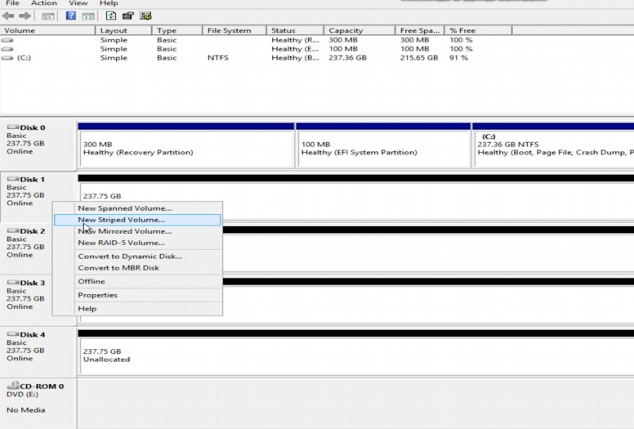This screenshot has height=429, width=634.
Task: Open the Help menu in menu bar
Action: (x=109, y=3)
